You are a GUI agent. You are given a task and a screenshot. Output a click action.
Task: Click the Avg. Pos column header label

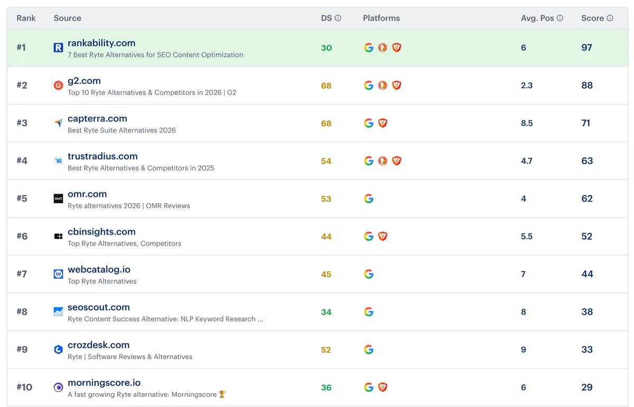coord(537,18)
